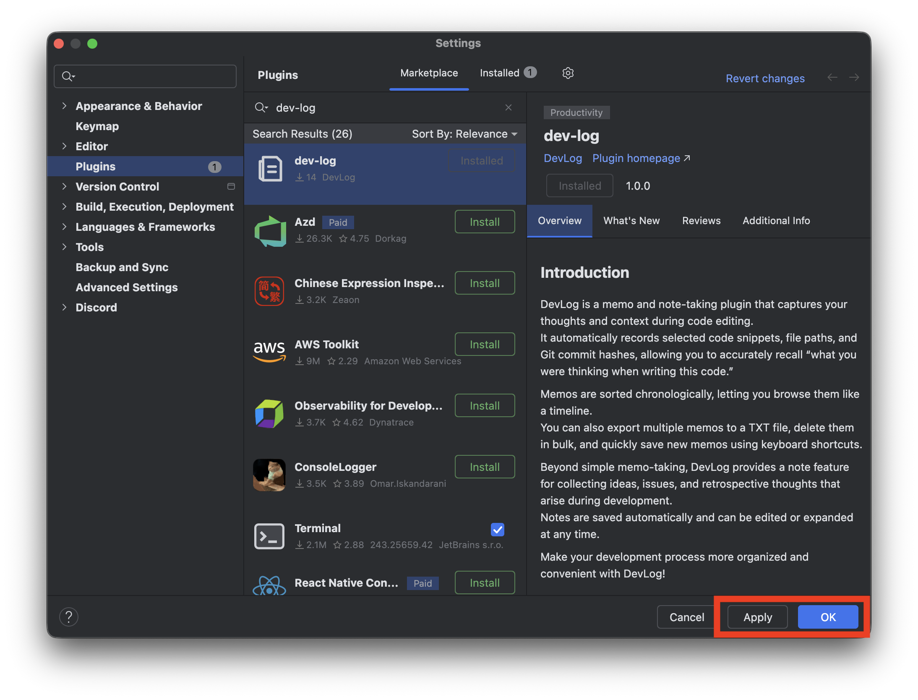Click the plugins settings gear icon
This screenshot has height=700, width=918.
click(x=568, y=73)
